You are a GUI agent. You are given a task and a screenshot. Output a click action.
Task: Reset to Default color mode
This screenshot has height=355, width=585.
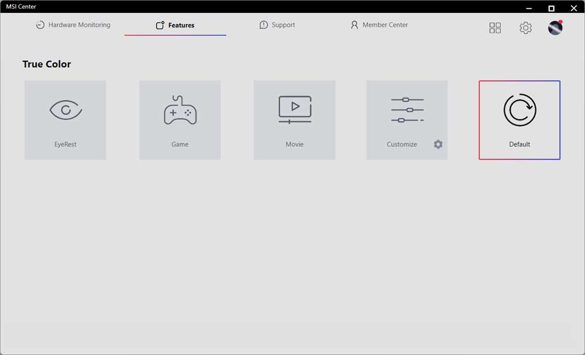(x=519, y=120)
